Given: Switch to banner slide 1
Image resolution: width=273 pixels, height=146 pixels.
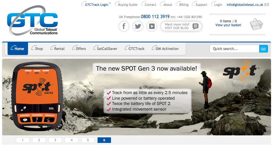Looking at the screenshot, I should click(23, 140).
